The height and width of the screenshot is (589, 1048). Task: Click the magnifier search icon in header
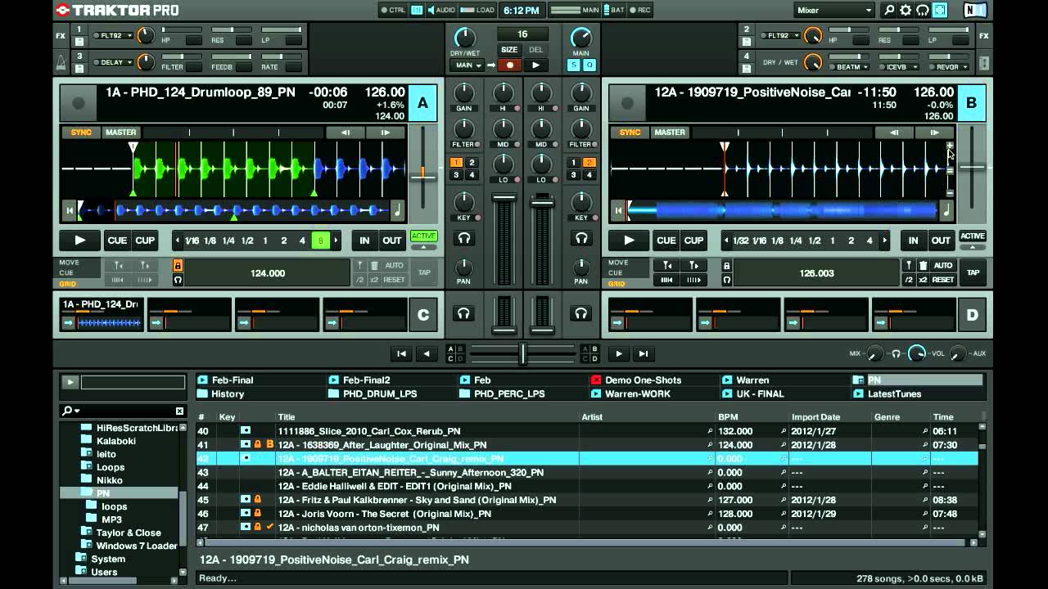[889, 11]
